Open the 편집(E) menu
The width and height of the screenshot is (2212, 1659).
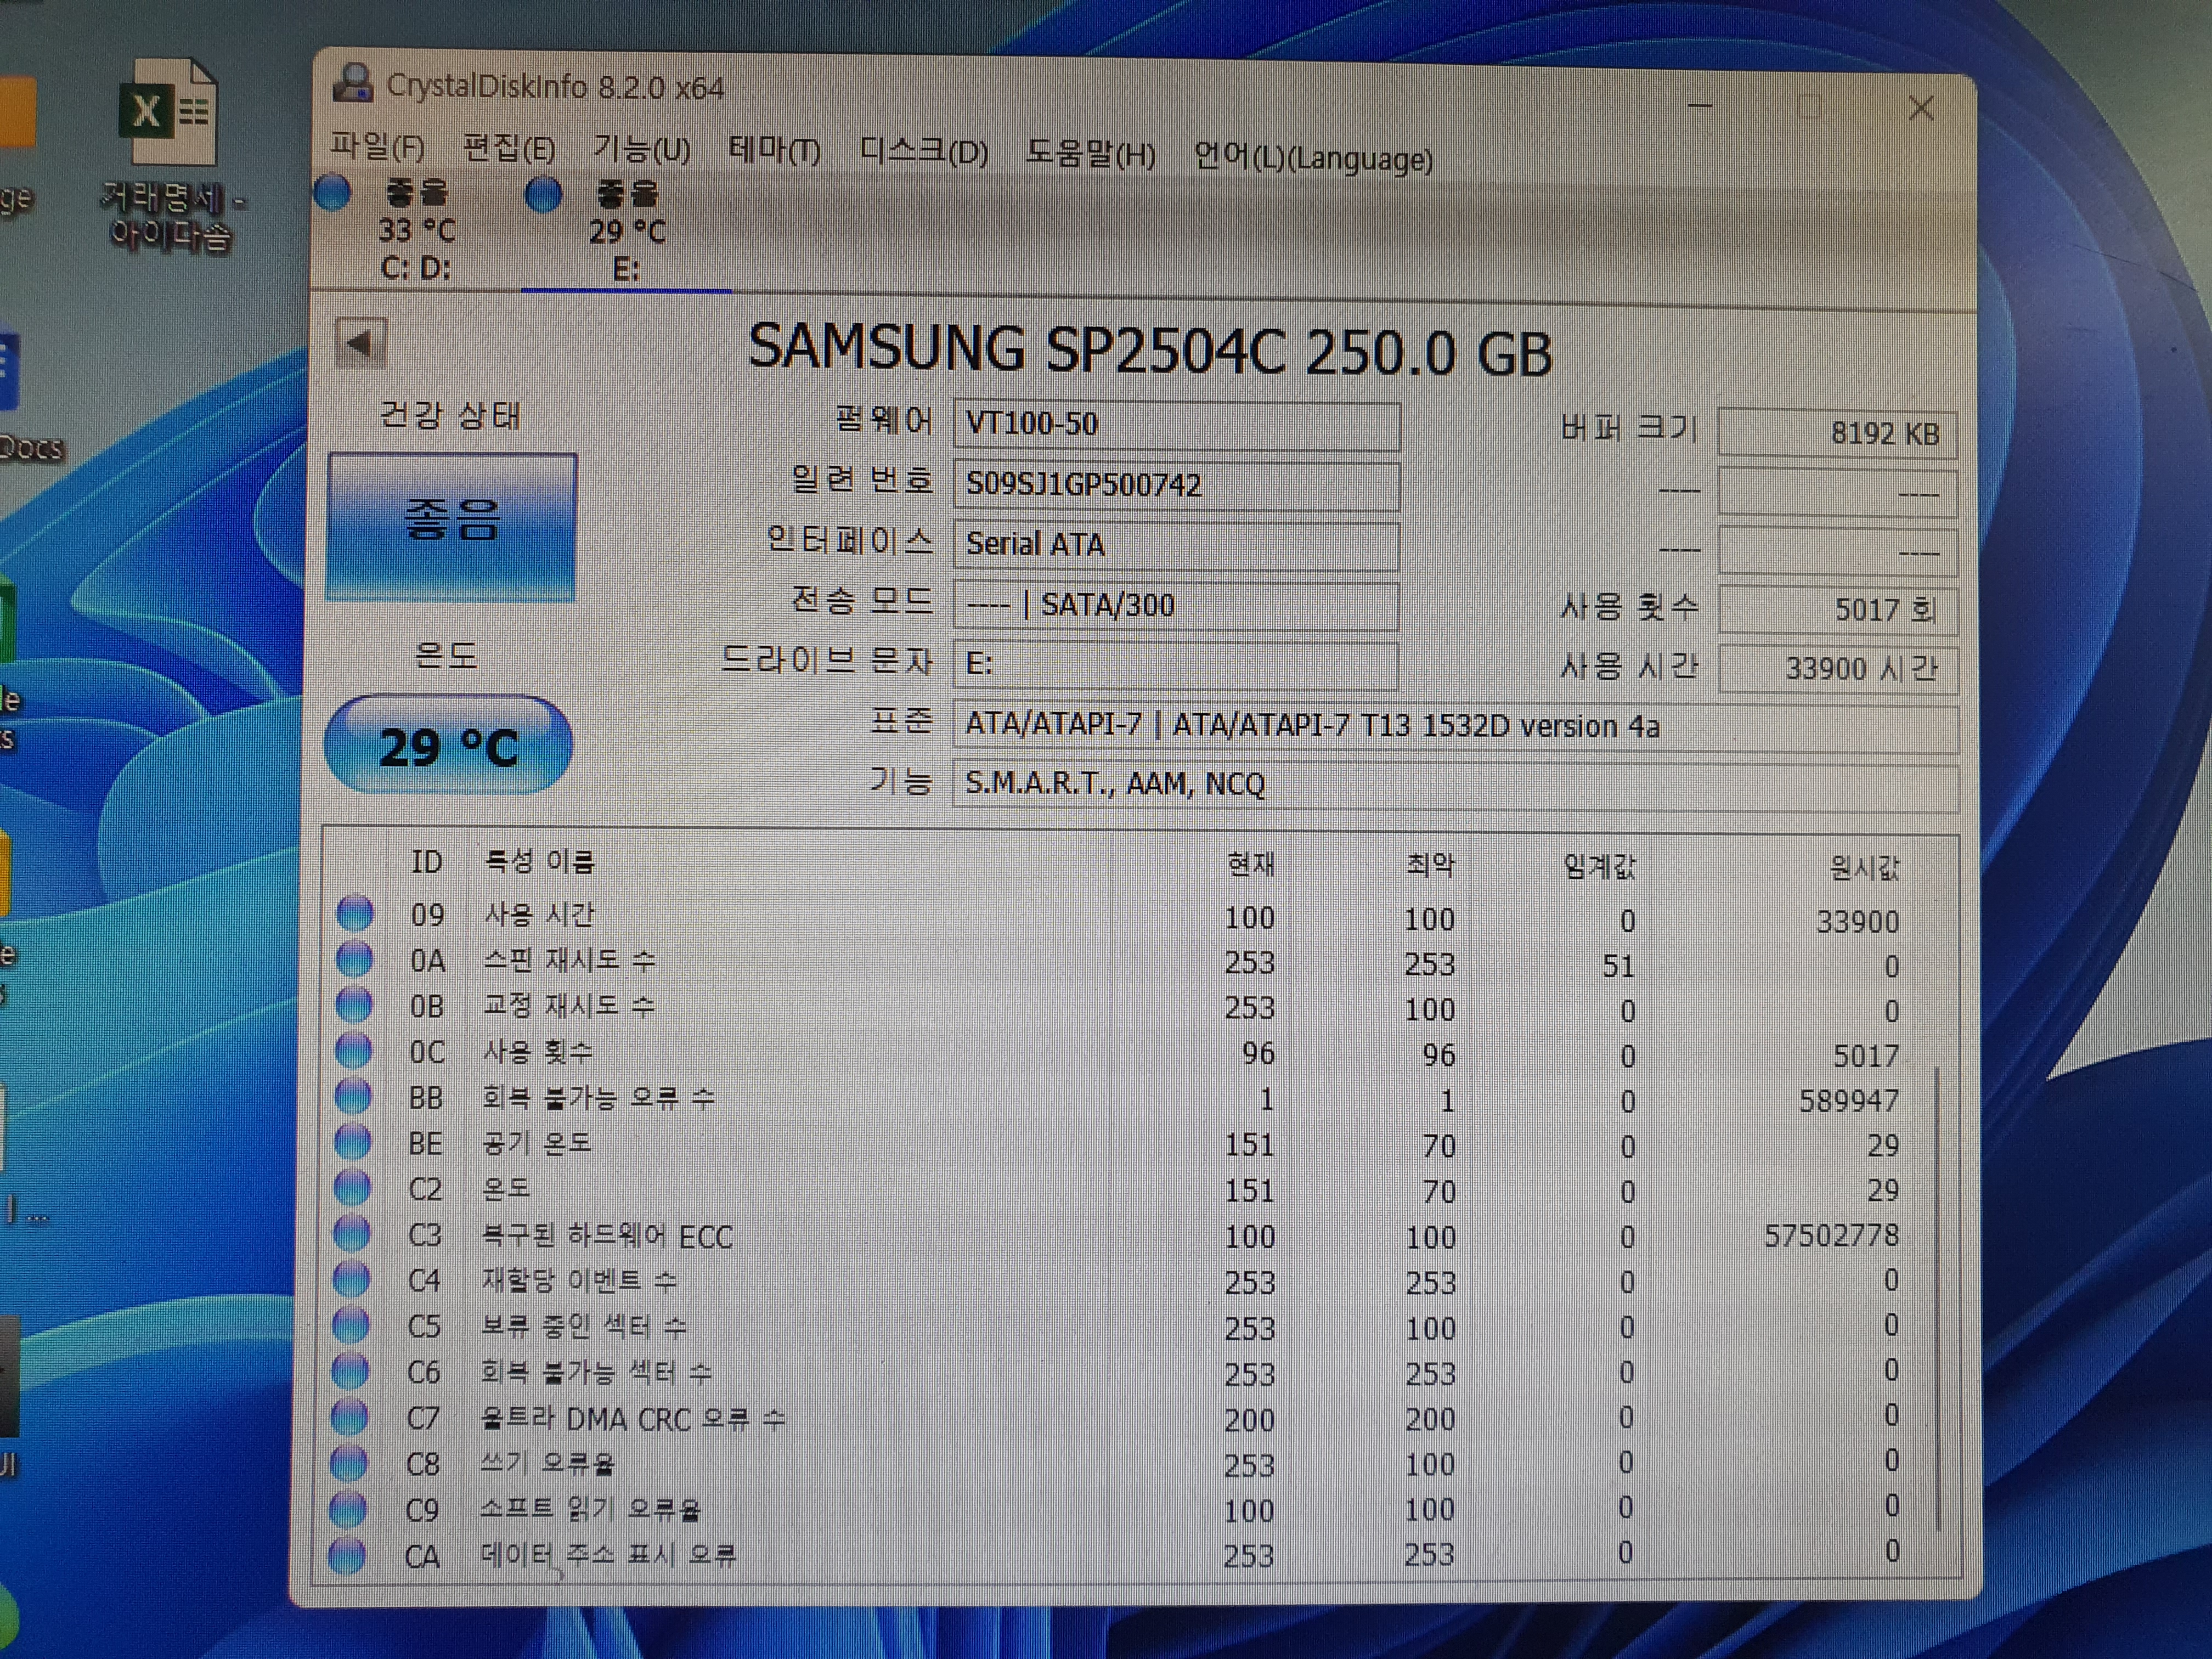click(509, 148)
